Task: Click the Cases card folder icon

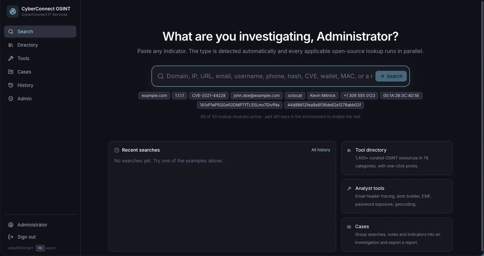Action: [349, 227]
